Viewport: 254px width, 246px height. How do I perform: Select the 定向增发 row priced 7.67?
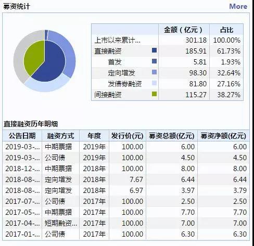point(126,179)
